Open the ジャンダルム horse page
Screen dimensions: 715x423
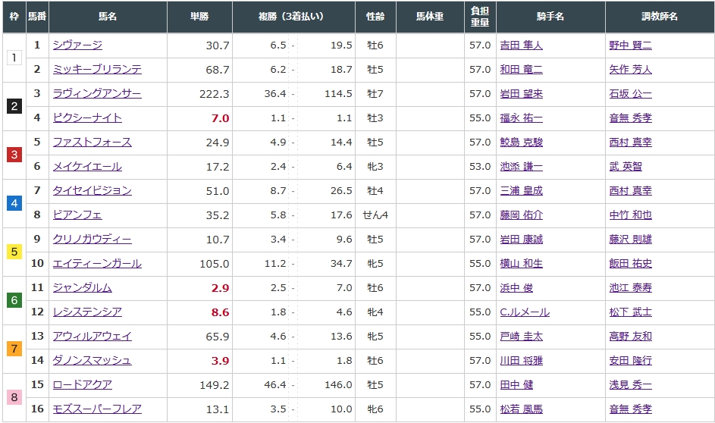(x=82, y=288)
